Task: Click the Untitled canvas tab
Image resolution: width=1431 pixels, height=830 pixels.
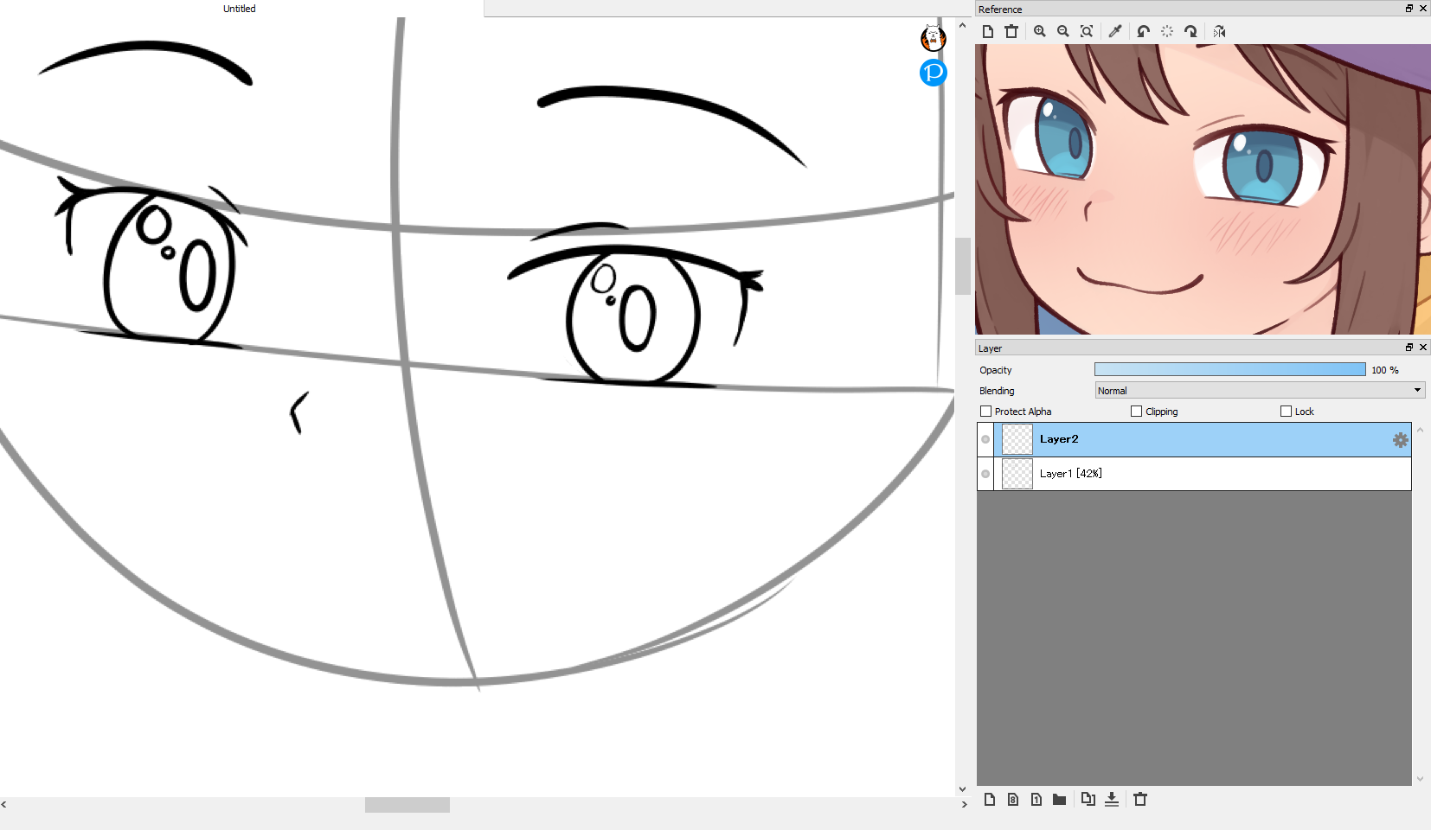Action: 240,9
